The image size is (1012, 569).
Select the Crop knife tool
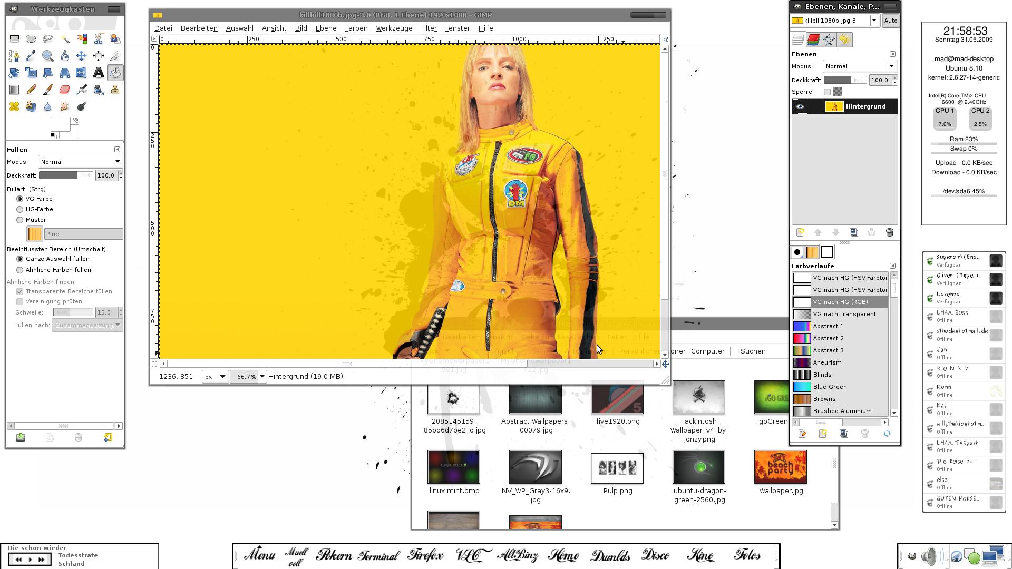pos(115,56)
